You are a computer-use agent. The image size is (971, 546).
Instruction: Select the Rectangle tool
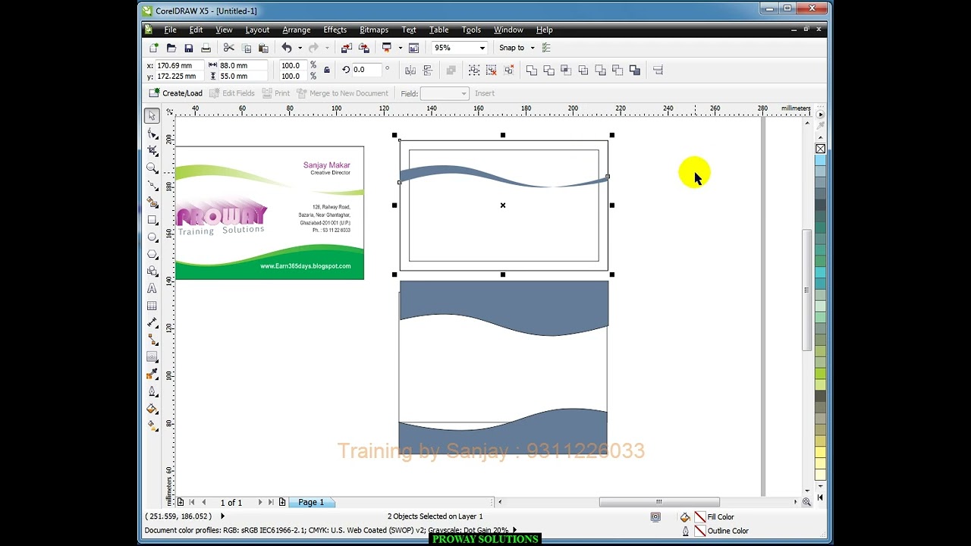152,220
